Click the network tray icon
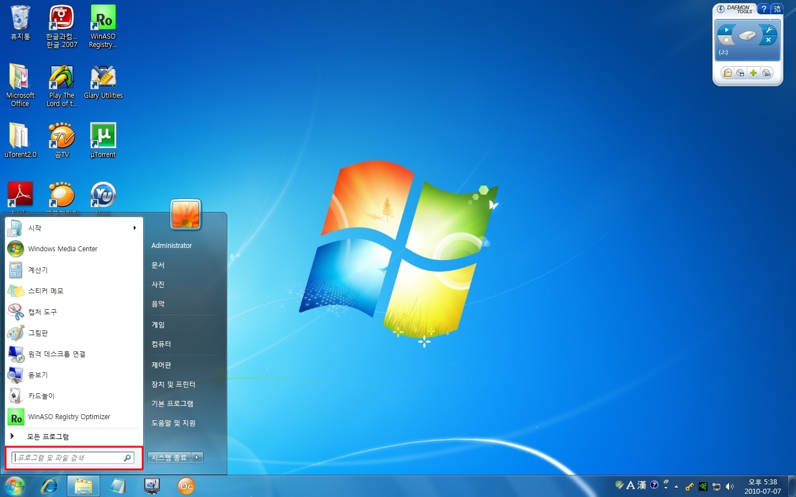 coord(716,487)
